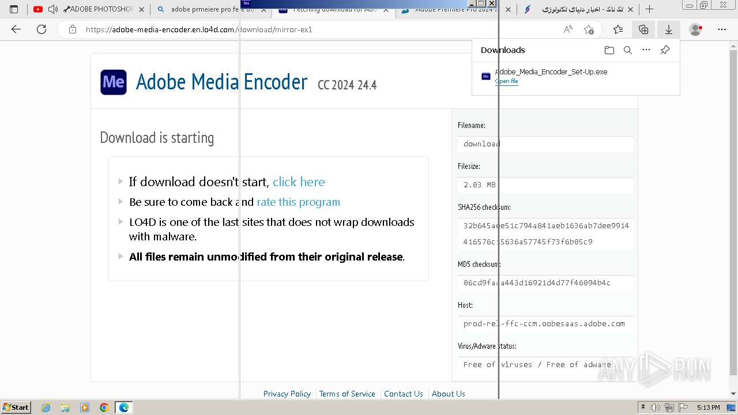Image resolution: width=738 pixels, height=415 pixels.
Task: Click the 5:13 PM clock
Action: tap(708, 408)
